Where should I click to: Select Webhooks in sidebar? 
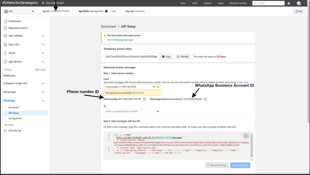(x=9, y=76)
